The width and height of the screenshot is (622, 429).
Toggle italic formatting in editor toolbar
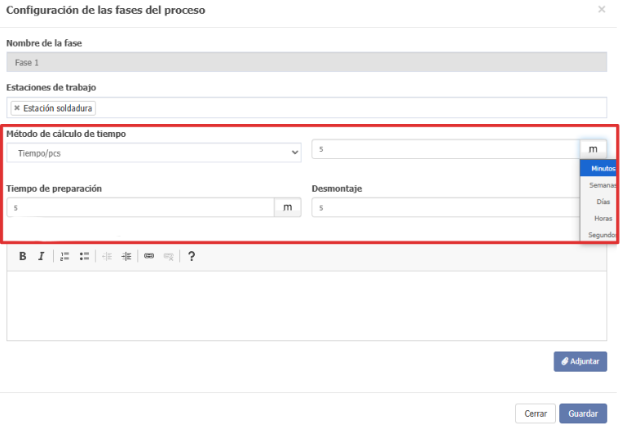[x=42, y=256]
